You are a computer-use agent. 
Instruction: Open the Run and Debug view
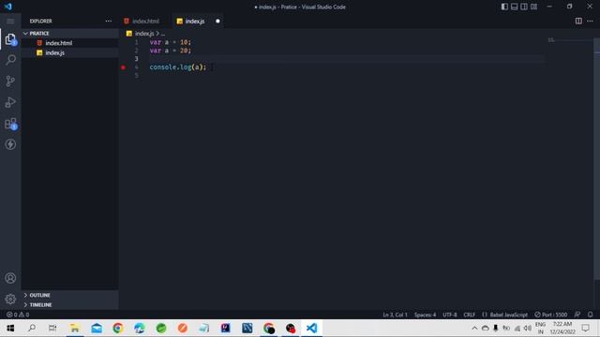tap(10, 102)
